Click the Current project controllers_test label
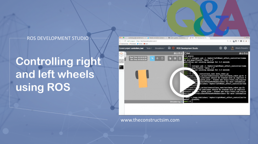 click(x=131, y=48)
